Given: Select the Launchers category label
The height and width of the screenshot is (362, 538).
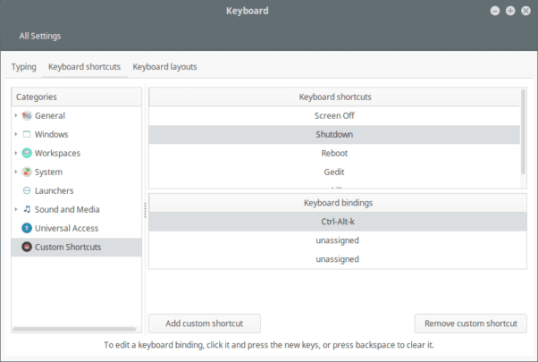Looking at the screenshot, I should click(x=55, y=190).
